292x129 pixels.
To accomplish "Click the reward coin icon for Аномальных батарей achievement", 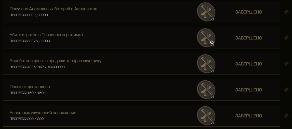I will click(206, 12).
